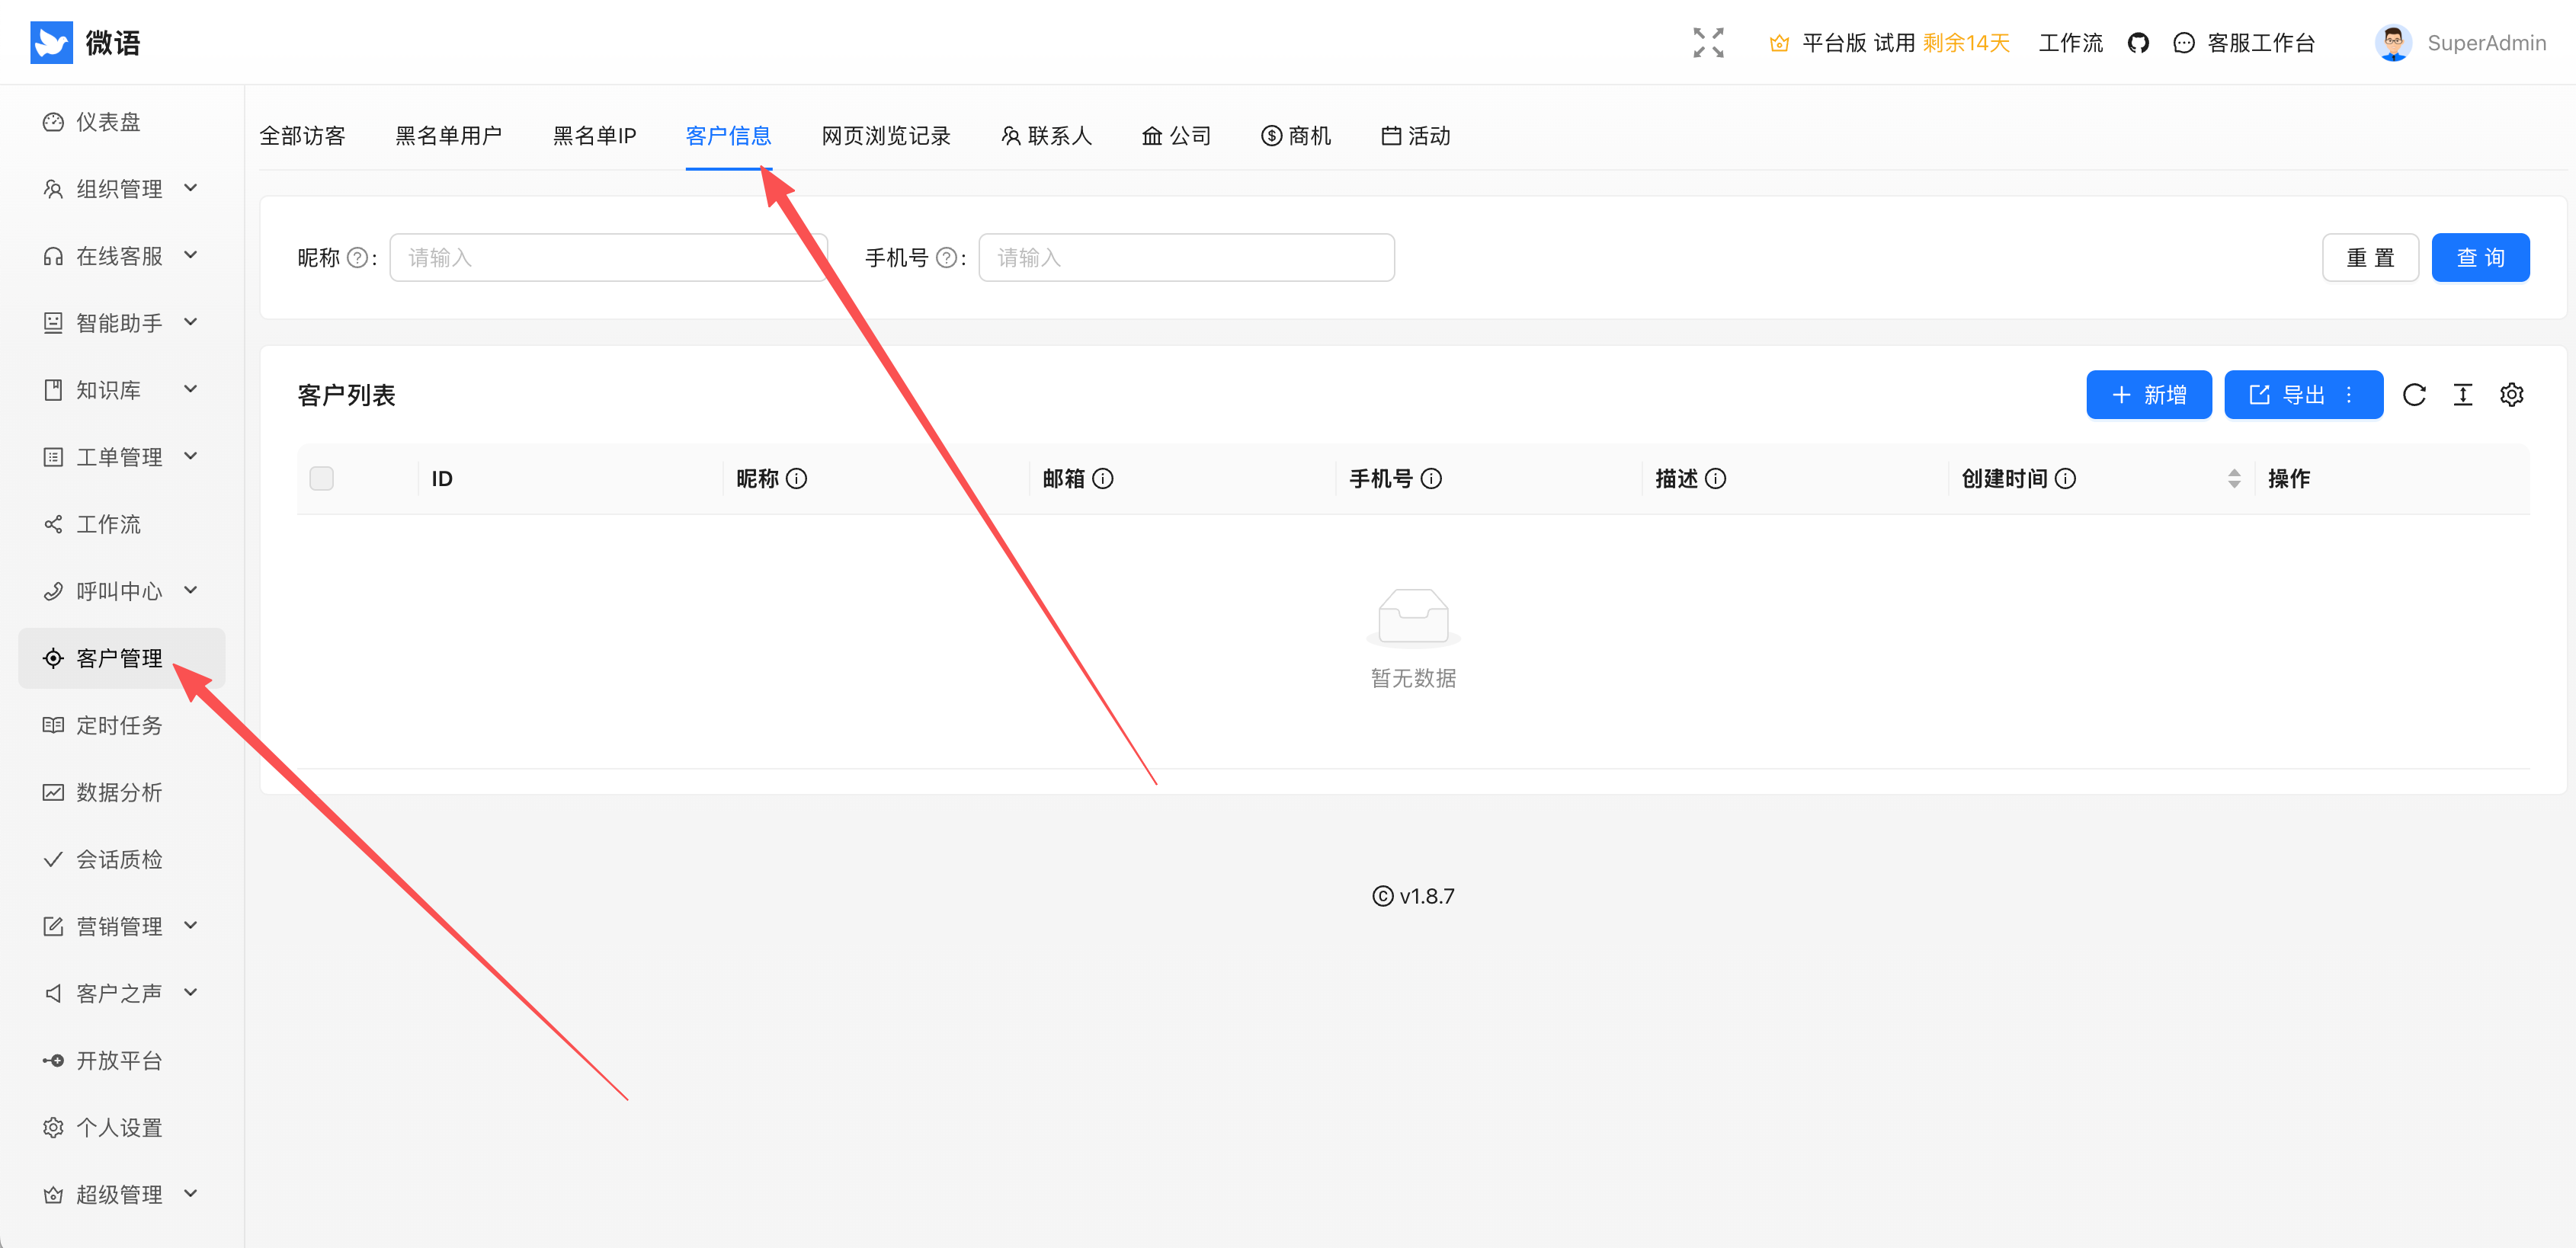Click the fullscreen expand icon in top bar
The height and width of the screenshot is (1248, 2576).
tap(1708, 42)
